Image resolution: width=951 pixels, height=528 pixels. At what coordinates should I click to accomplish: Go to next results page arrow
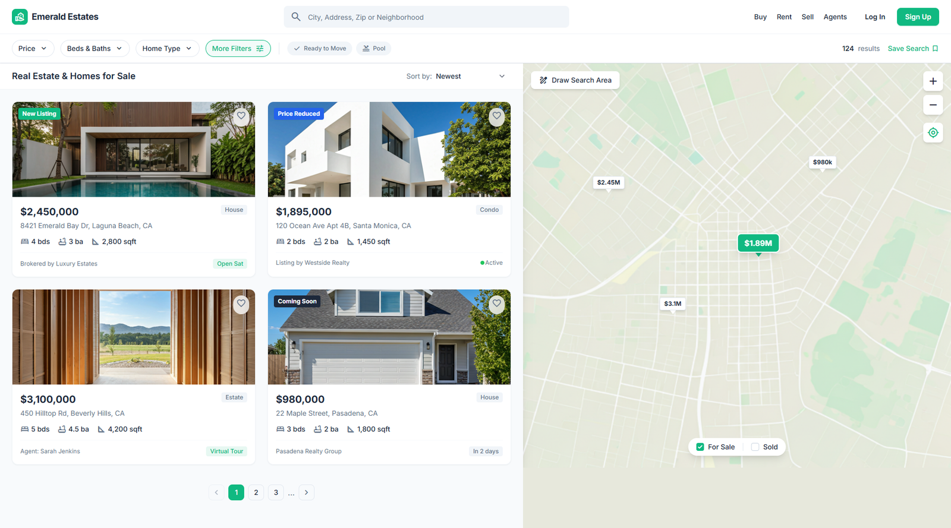tap(307, 492)
